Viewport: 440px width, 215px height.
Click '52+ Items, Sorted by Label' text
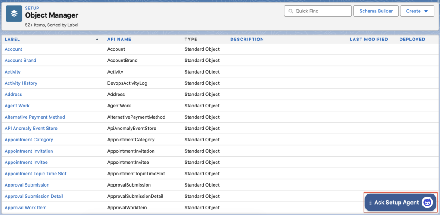[x=52, y=25]
